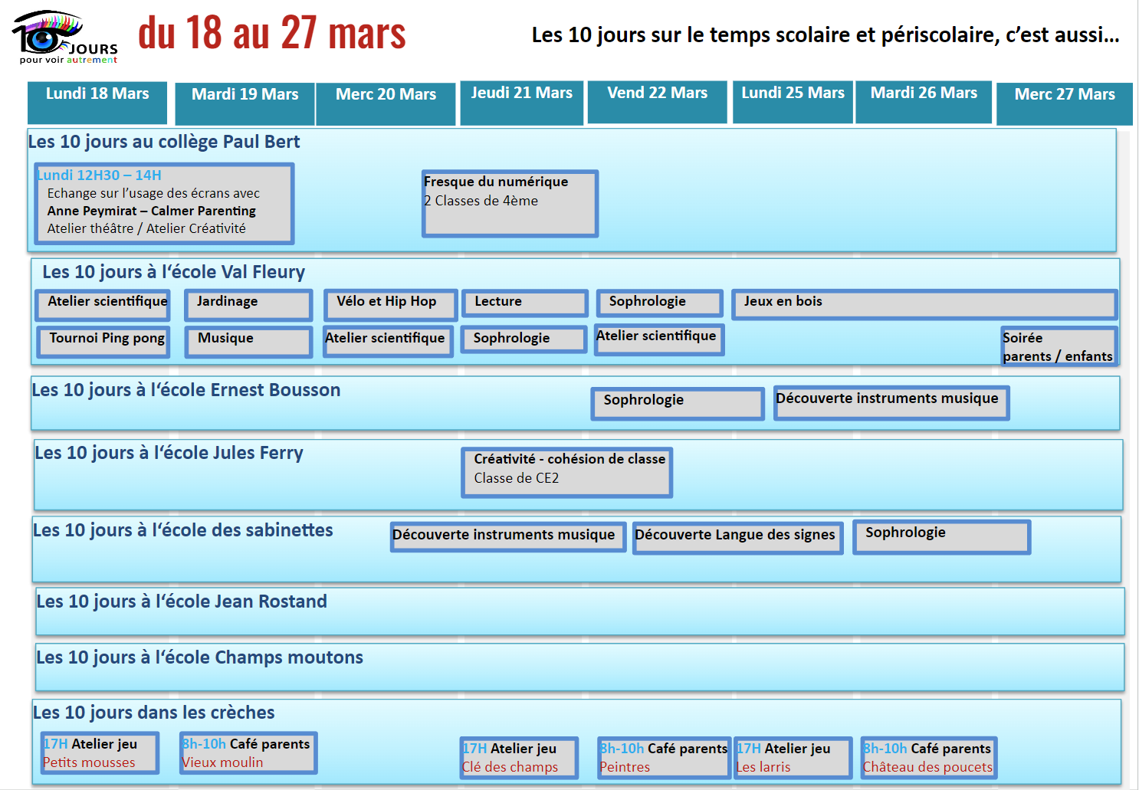The width and height of the screenshot is (1139, 790).
Task: Click Découverte Langue des signes box
Action: [737, 537]
